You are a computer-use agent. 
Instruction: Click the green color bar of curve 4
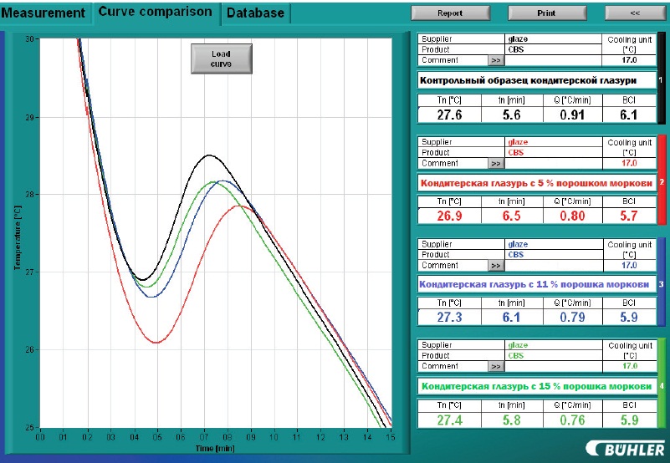click(662, 384)
